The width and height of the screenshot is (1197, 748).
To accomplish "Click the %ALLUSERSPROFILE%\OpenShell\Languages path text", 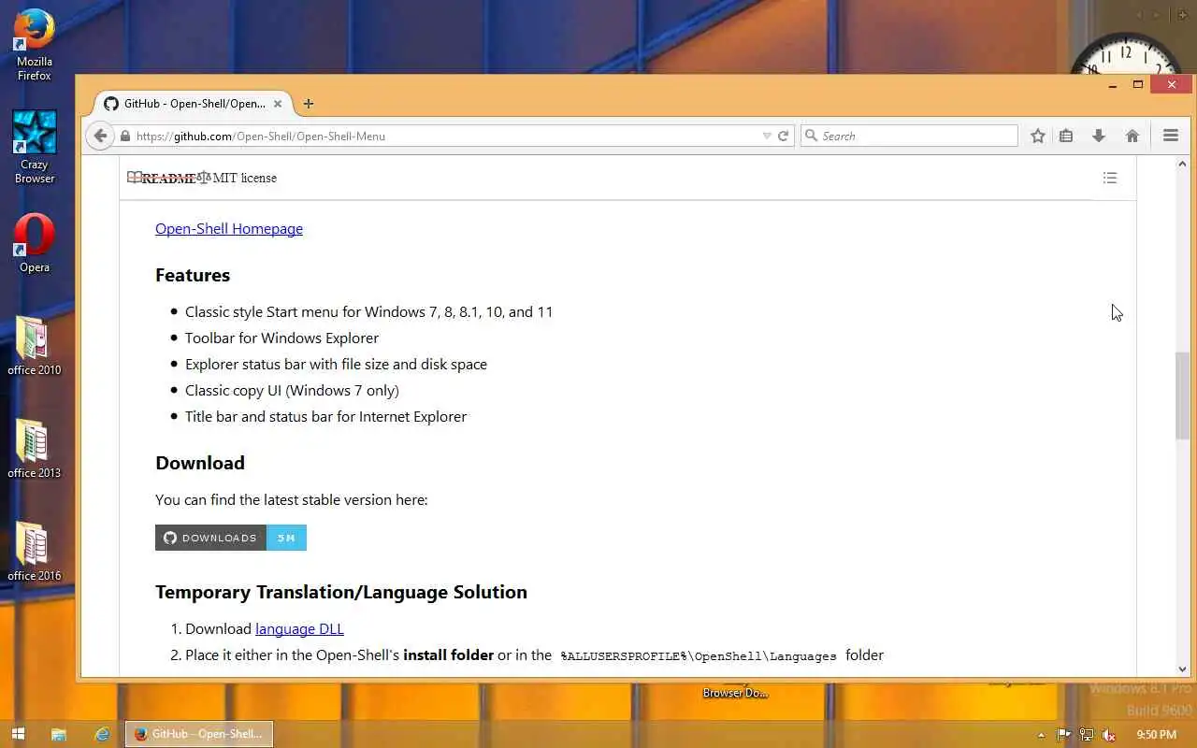I will (699, 656).
